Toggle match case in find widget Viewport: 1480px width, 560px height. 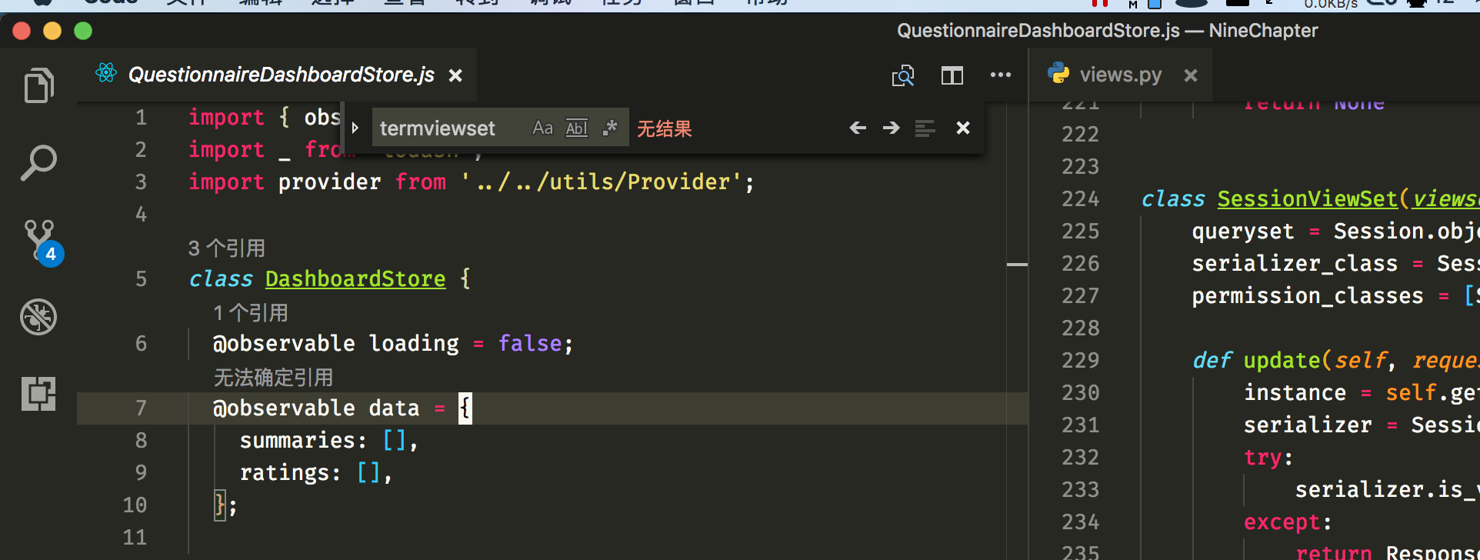coord(543,128)
